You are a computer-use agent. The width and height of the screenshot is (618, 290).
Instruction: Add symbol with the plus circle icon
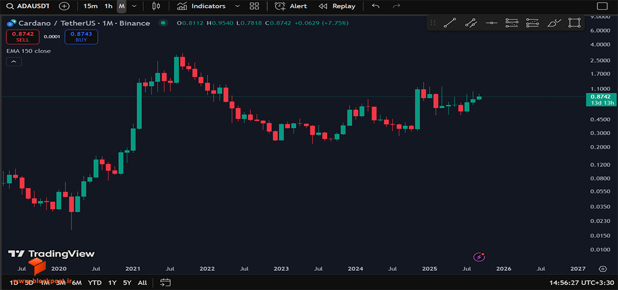point(64,6)
